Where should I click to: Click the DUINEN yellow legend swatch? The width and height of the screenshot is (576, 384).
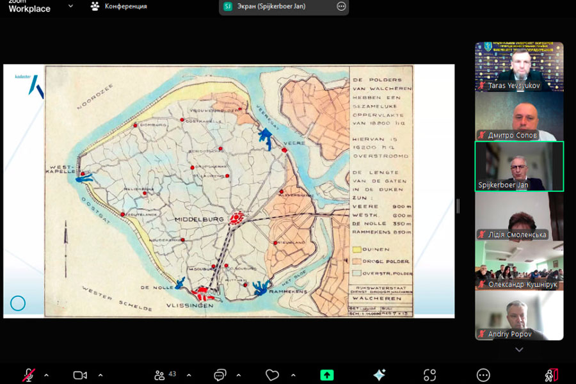pyautogui.click(x=356, y=250)
